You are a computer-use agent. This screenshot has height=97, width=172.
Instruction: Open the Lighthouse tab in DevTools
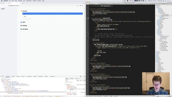(52, 76)
